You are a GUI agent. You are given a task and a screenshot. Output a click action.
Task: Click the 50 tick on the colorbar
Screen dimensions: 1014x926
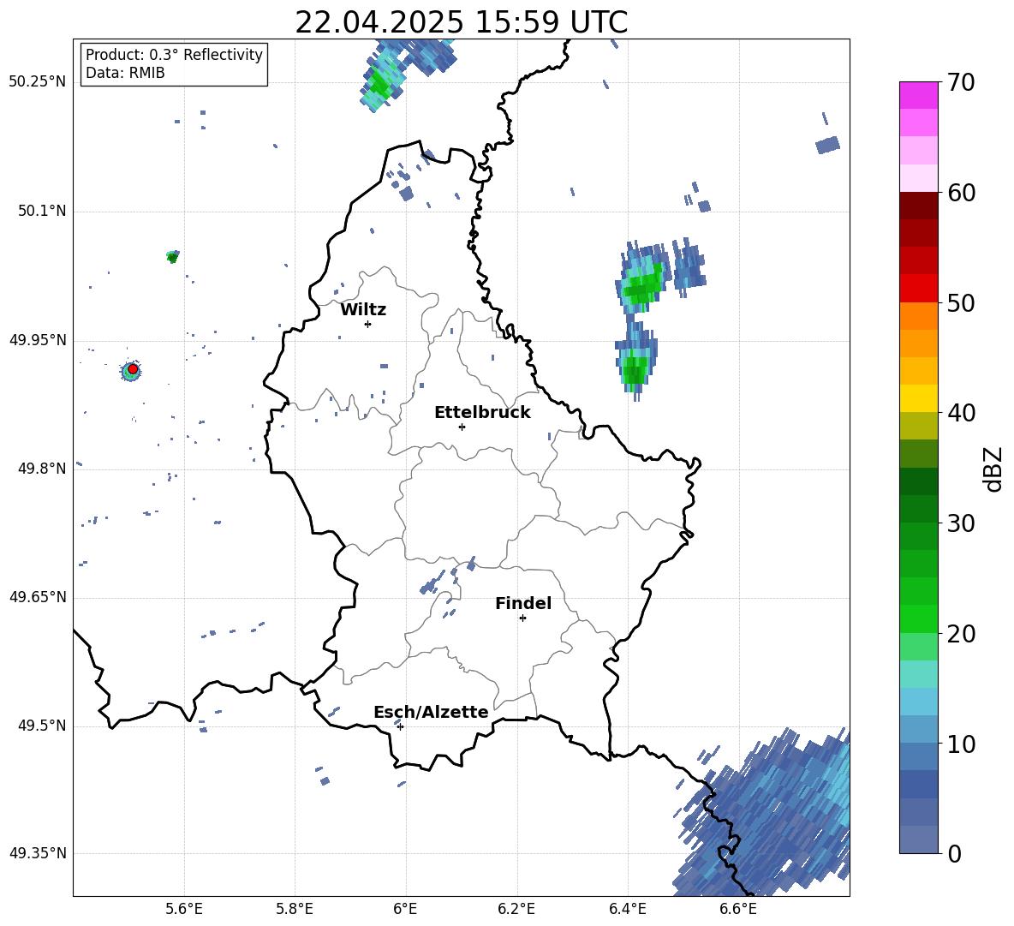[961, 302]
